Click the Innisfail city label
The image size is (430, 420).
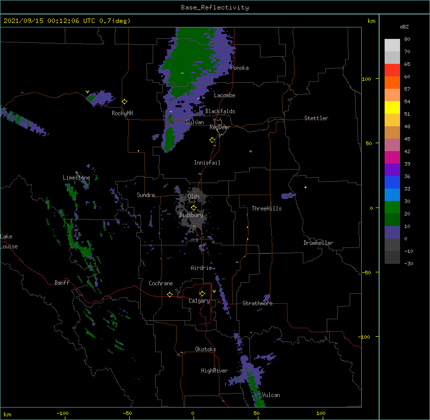[x=207, y=163]
